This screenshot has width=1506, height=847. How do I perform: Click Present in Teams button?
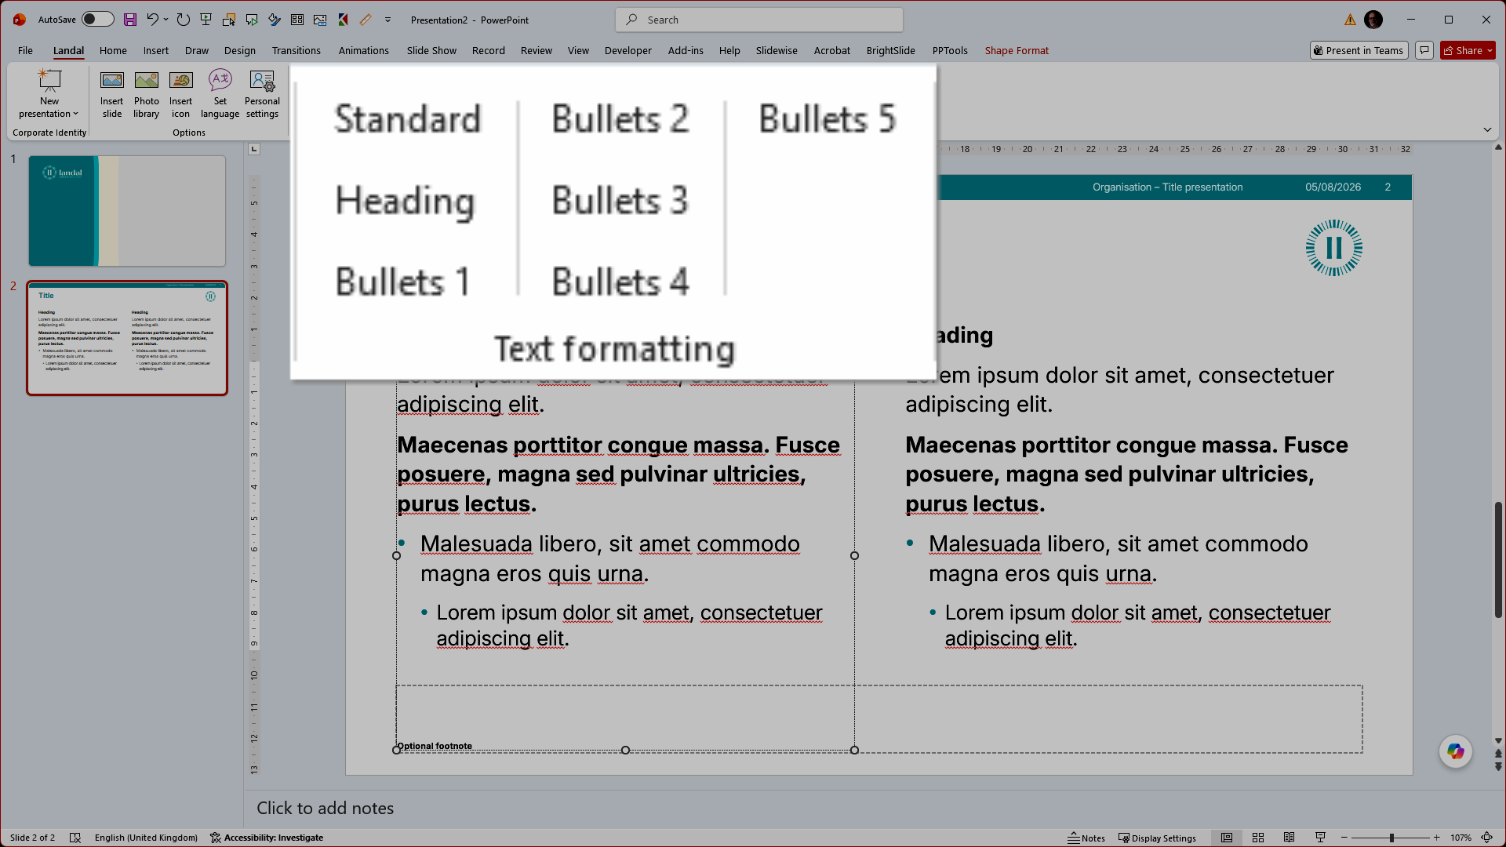(x=1359, y=50)
